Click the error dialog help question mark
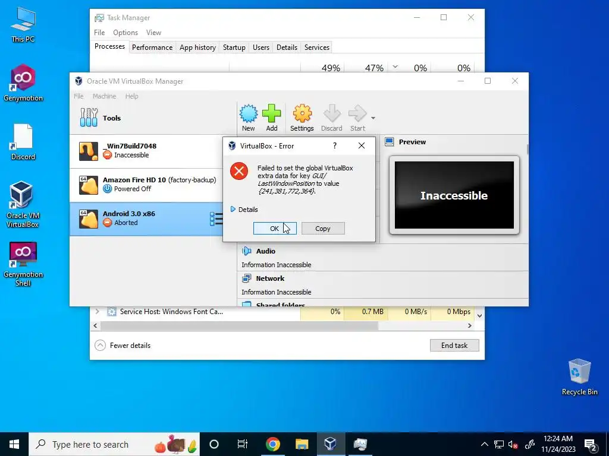Viewport: 609px width, 456px height. 335,146
